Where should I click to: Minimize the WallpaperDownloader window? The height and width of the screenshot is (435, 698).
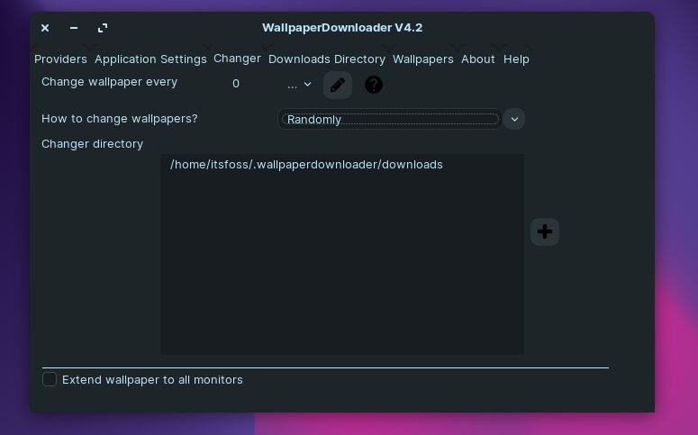click(x=74, y=28)
